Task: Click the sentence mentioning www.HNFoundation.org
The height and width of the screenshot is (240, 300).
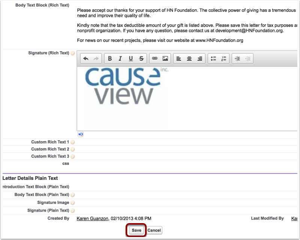Action: (160, 41)
